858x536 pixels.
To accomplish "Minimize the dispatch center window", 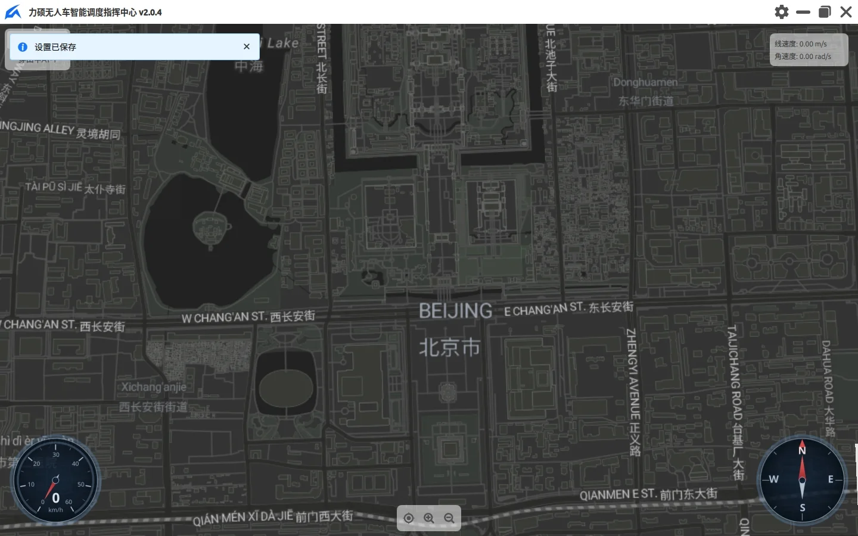I will point(803,12).
